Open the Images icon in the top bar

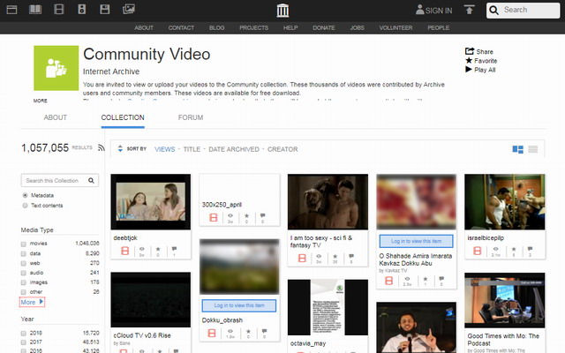129,10
